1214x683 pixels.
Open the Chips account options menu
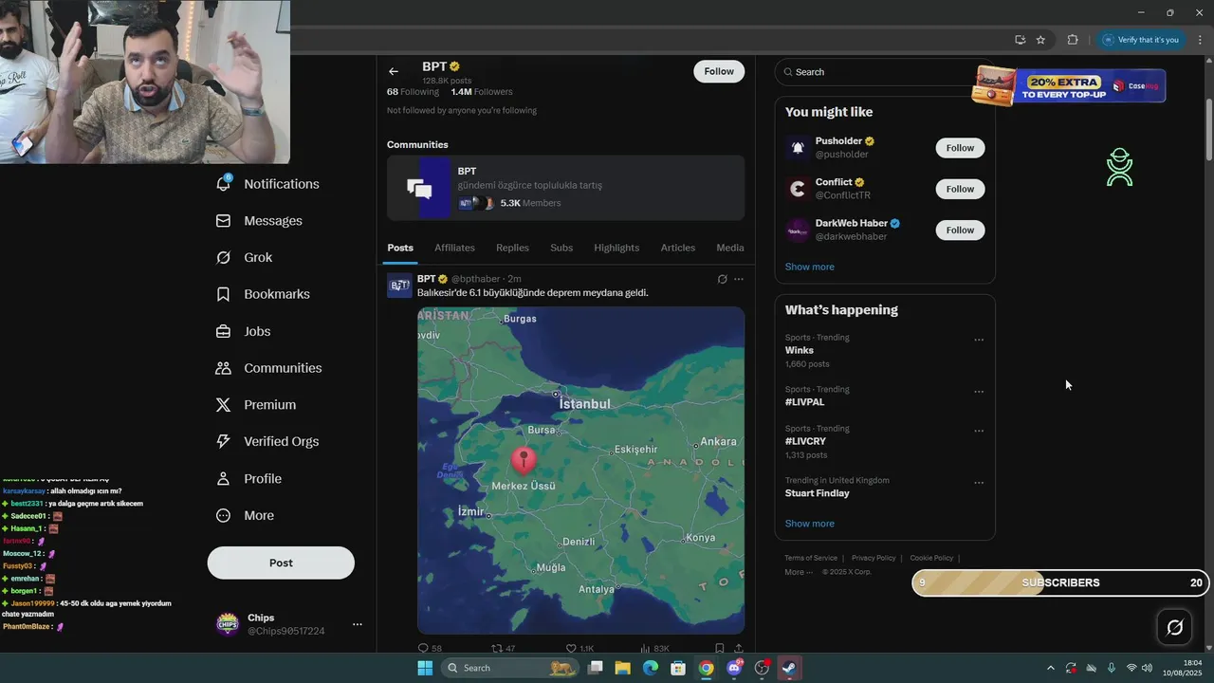pos(358,624)
